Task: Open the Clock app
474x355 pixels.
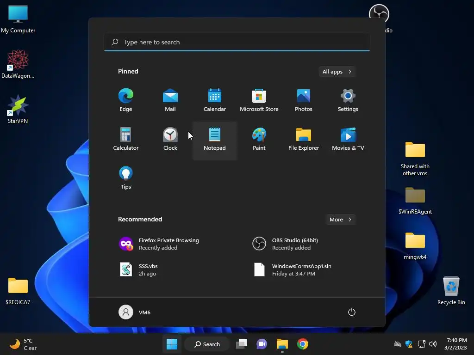Action: (x=170, y=139)
